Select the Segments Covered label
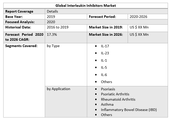This screenshot has width=170, height=119. (21, 46)
